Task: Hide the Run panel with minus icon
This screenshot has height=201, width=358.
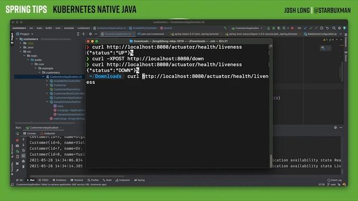Action: click(x=341, y=127)
